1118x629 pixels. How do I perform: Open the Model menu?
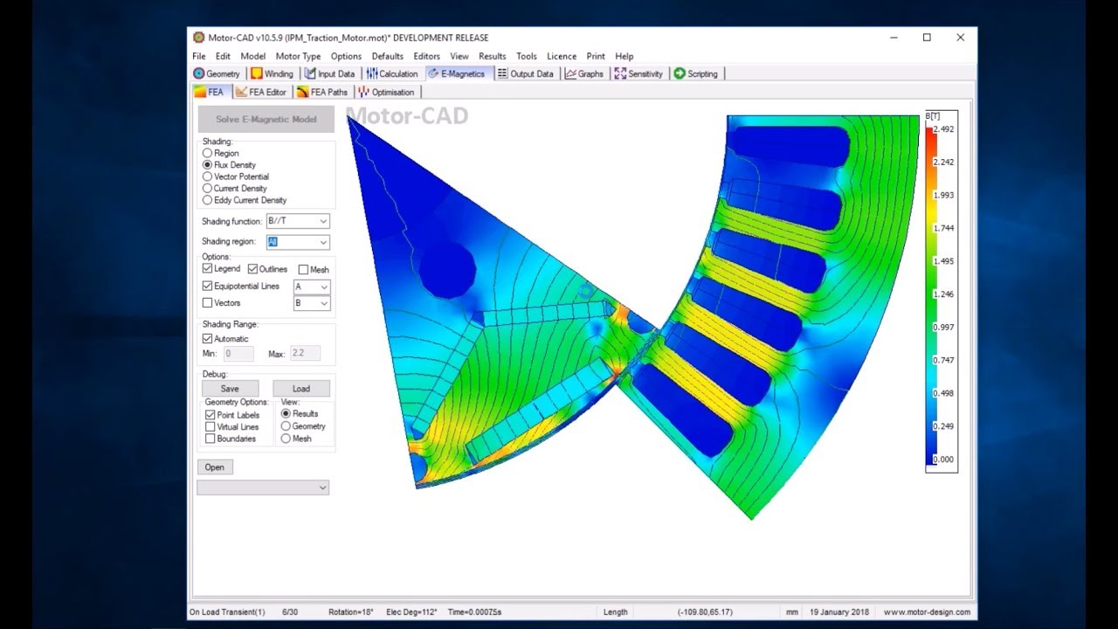pos(252,56)
